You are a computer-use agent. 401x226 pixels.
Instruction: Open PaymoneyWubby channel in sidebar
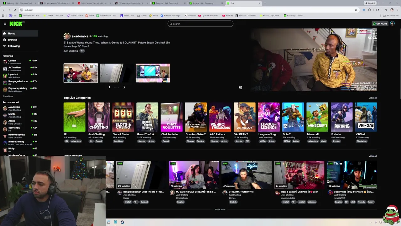click(x=20, y=89)
